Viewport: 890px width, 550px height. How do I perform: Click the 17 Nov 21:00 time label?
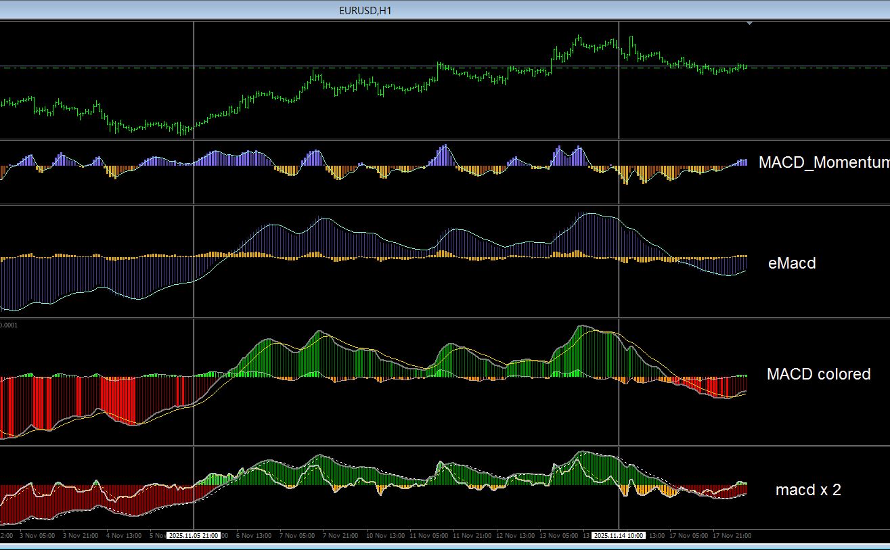732,536
